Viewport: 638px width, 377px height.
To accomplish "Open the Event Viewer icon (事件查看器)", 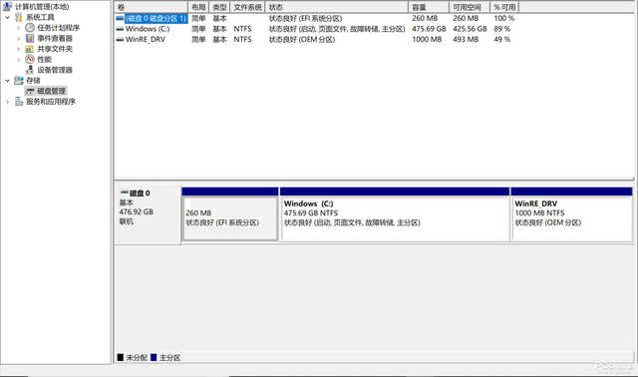I will click(x=30, y=38).
